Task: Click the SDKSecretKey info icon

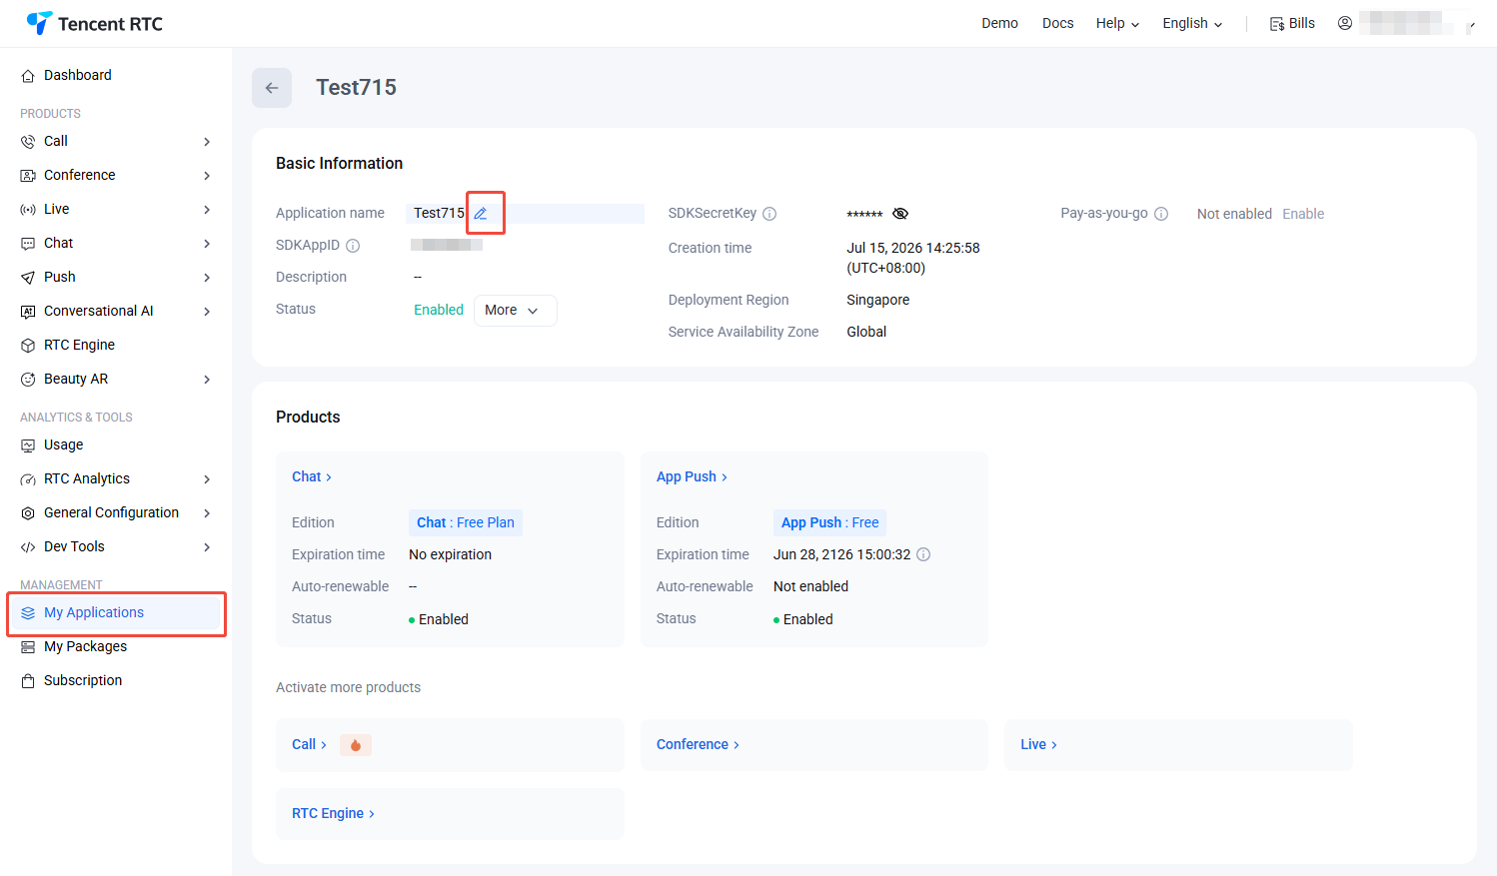Action: point(769,214)
